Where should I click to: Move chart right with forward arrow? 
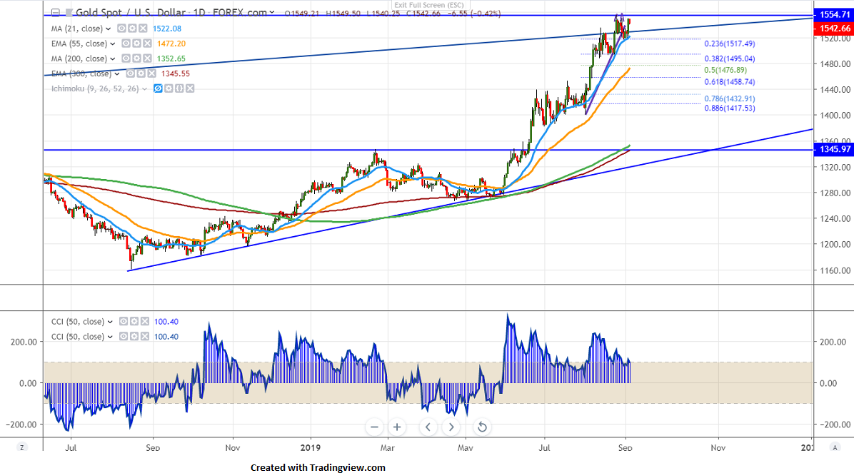451,427
